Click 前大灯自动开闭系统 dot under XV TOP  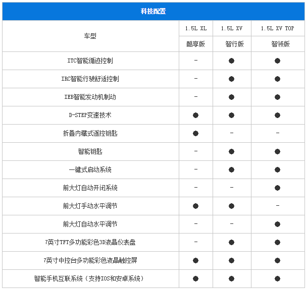(x=277, y=188)
